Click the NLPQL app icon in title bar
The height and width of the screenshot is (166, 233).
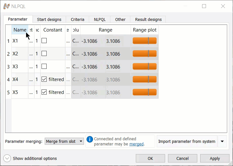(x=6, y=6)
